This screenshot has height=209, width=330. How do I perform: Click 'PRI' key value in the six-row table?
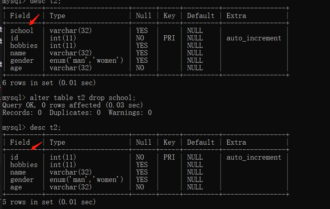(169, 38)
